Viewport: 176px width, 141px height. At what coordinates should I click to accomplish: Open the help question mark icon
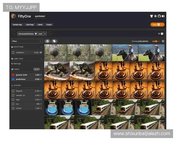point(162,34)
